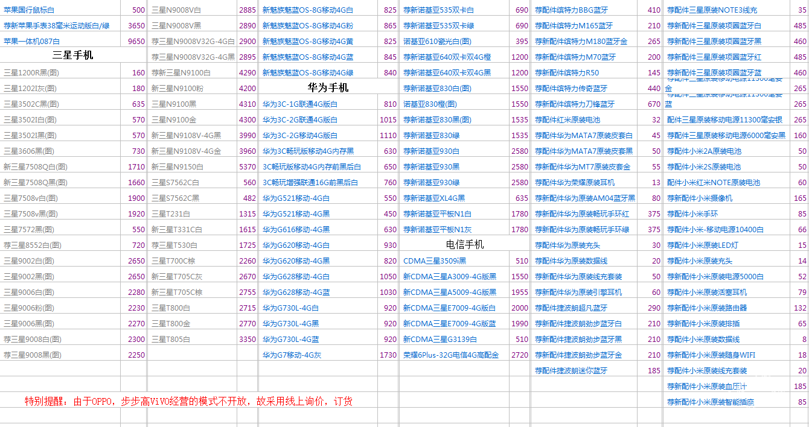Click the 华为手机 section header
Screen dimensions: 809x427
[328, 87]
